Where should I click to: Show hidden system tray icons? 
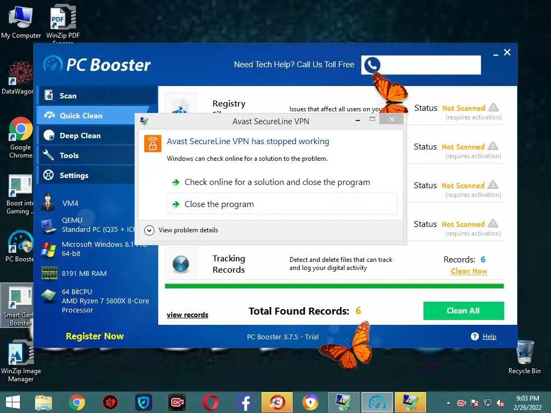(448, 403)
